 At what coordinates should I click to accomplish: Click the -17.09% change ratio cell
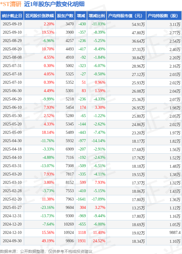pos(99,199)
